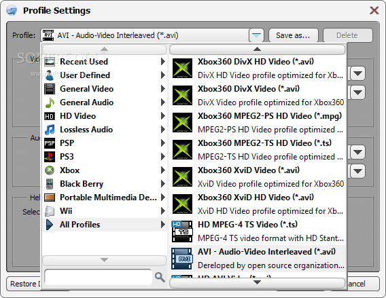
Task: Choose Xbox360 MPEG2-PS HD Video (*.mpg) profile
Action: click(x=258, y=122)
